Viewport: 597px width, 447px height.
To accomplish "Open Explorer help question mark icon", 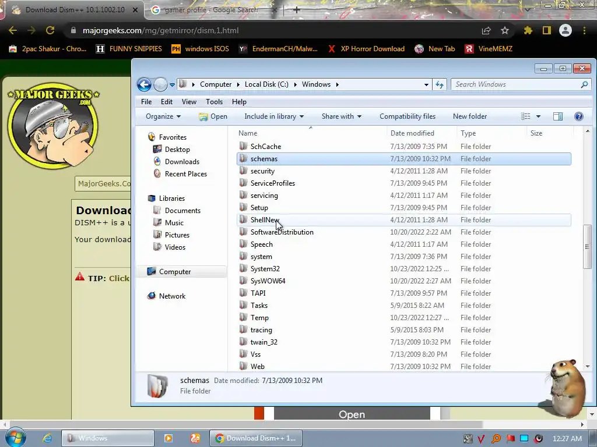I will click(579, 116).
